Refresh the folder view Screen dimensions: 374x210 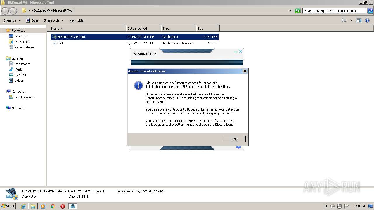tap(297, 11)
